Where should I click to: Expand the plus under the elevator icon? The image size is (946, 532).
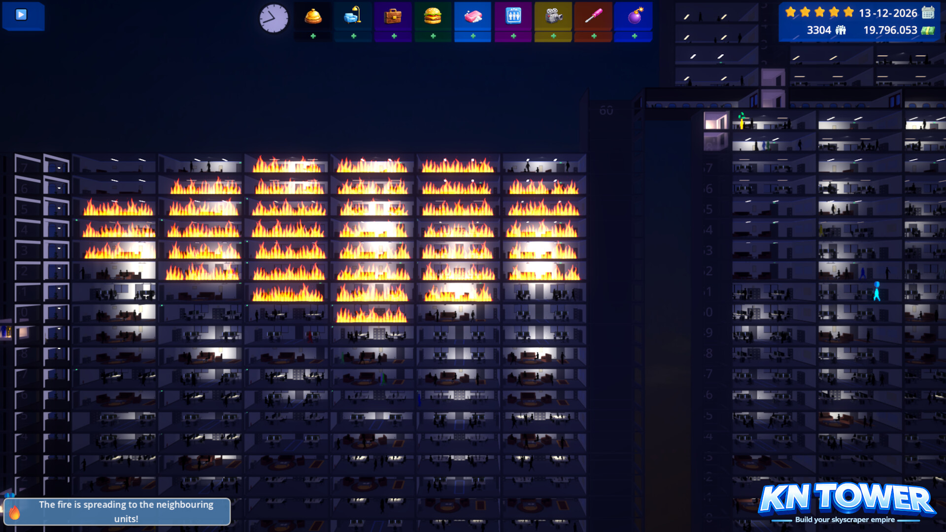[x=513, y=36]
